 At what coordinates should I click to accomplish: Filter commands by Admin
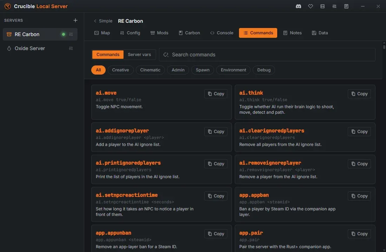point(178,70)
